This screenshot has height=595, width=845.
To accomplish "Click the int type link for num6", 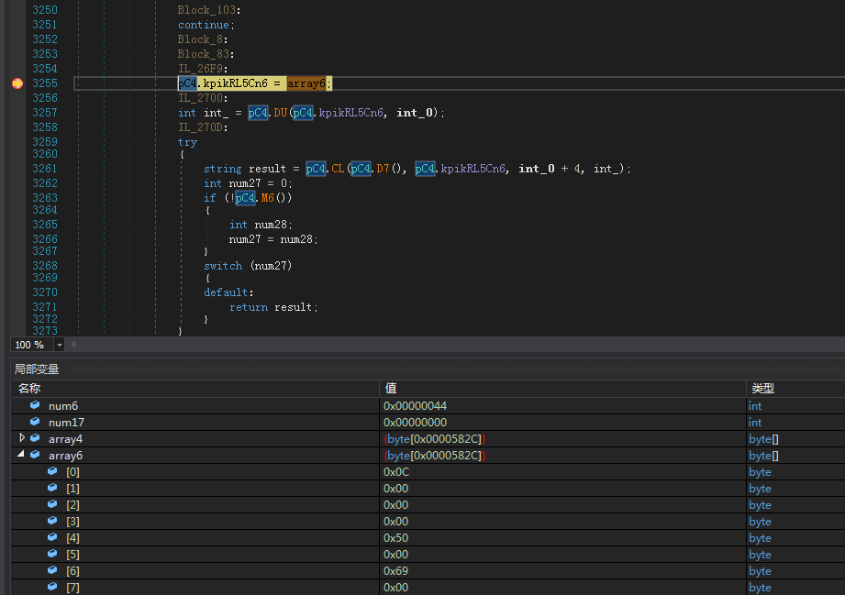I will [x=755, y=406].
